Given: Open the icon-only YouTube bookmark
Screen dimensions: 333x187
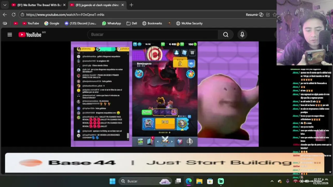Looking at the screenshot, I should point(16,23).
